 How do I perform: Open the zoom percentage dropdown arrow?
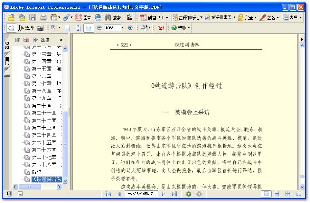pos(123,28)
